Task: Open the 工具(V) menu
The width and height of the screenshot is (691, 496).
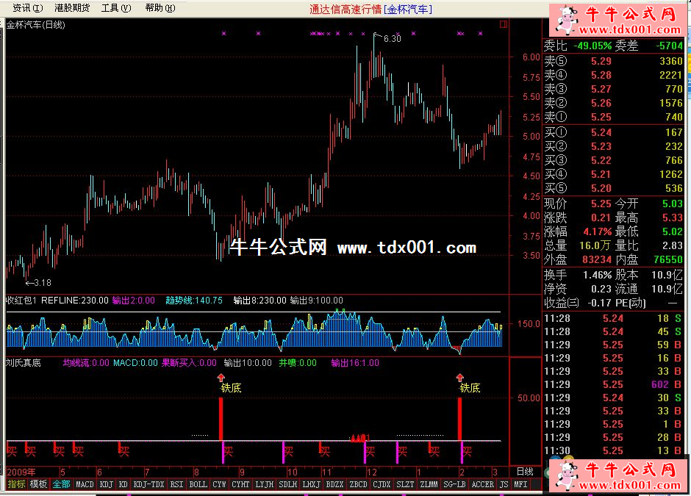Action: point(116,8)
